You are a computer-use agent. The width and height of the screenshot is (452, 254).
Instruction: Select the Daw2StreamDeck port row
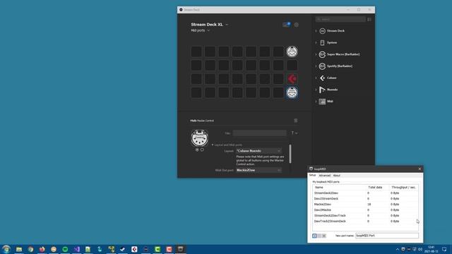tap(365, 199)
